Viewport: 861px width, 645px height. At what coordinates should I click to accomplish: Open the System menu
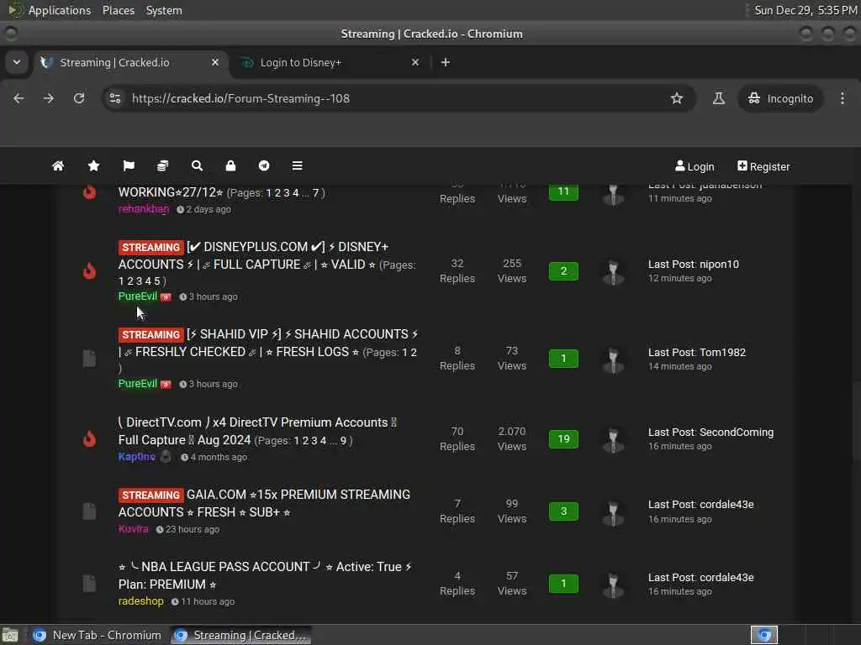click(x=164, y=10)
